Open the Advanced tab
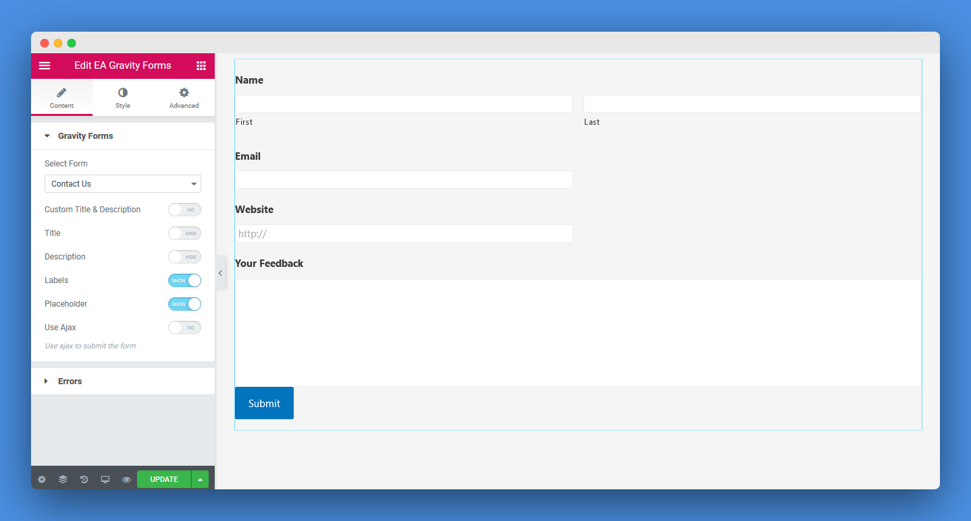 [184, 96]
